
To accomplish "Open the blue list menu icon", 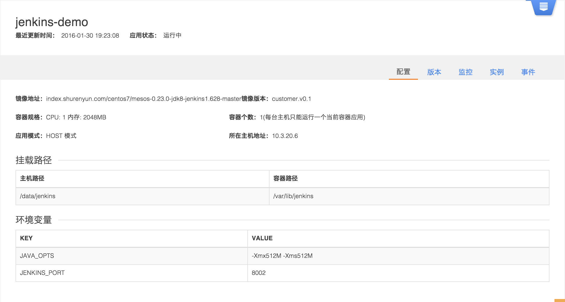I will pyautogui.click(x=543, y=7).
